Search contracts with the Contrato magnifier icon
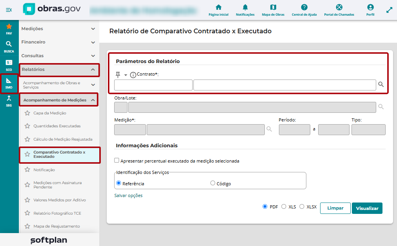This screenshot has height=246, width=397. (381, 85)
